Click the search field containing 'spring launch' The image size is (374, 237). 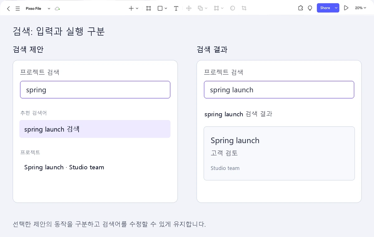tap(279, 90)
